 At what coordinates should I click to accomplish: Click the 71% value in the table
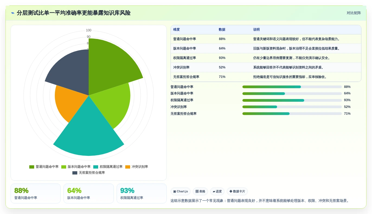tap(222, 77)
